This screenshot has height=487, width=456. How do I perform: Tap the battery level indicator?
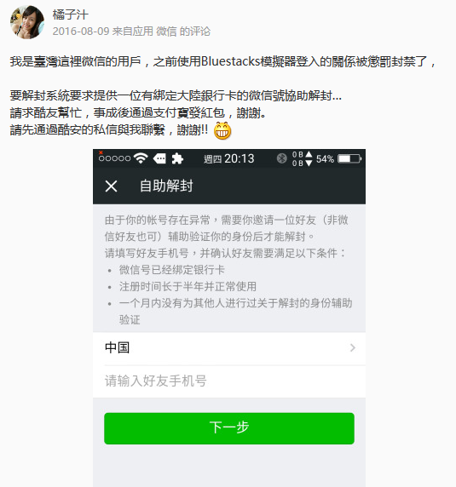tap(349, 158)
